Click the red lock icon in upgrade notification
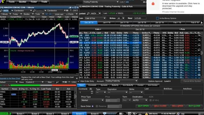This screenshot has width=204, height=115. pos(153,4)
